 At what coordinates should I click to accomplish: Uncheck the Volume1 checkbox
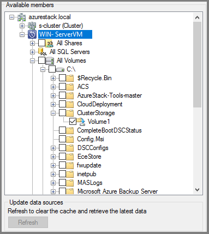point(73,122)
